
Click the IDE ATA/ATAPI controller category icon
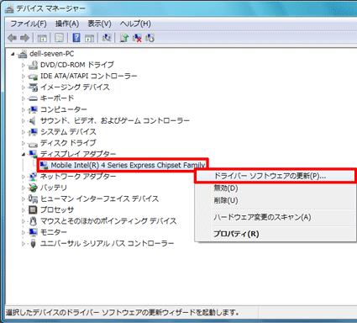tap(33, 77)
